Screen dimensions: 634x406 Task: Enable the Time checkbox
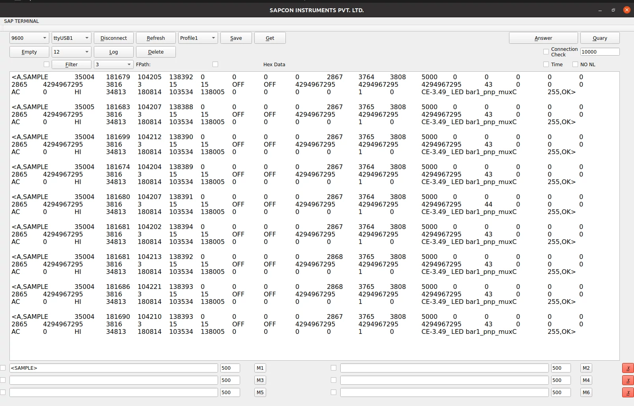[x=546, y=64]
